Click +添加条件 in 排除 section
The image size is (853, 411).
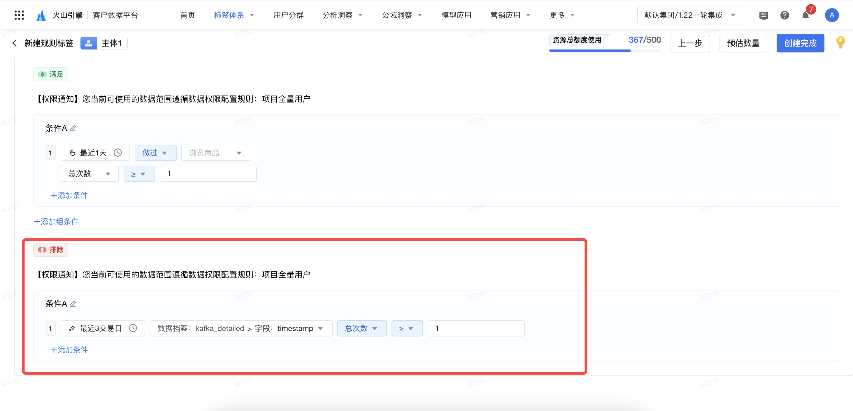(x=69, y=350)
